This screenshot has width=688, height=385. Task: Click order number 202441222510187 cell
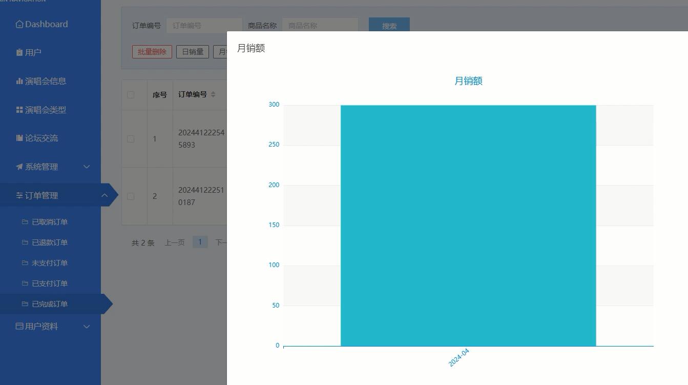coord(201,196)
